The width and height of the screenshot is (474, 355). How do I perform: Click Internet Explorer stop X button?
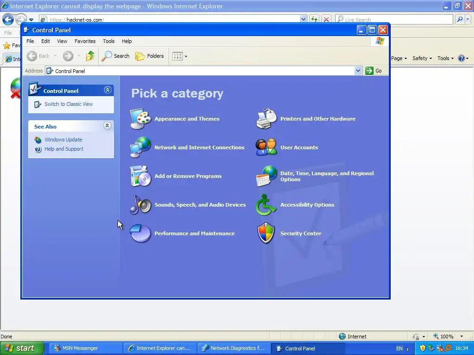click(326, 19)
